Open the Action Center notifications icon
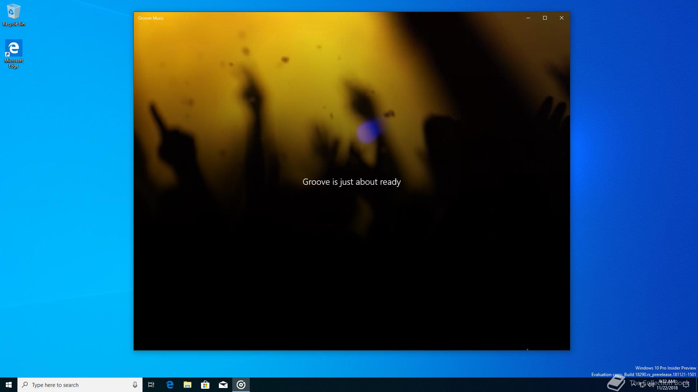This screenshot has width=698, height=392. (686, 385)
